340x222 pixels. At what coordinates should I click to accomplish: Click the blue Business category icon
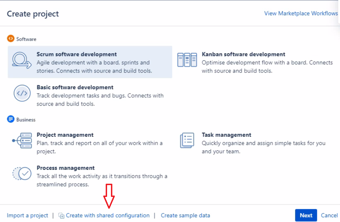coord(10,119)
